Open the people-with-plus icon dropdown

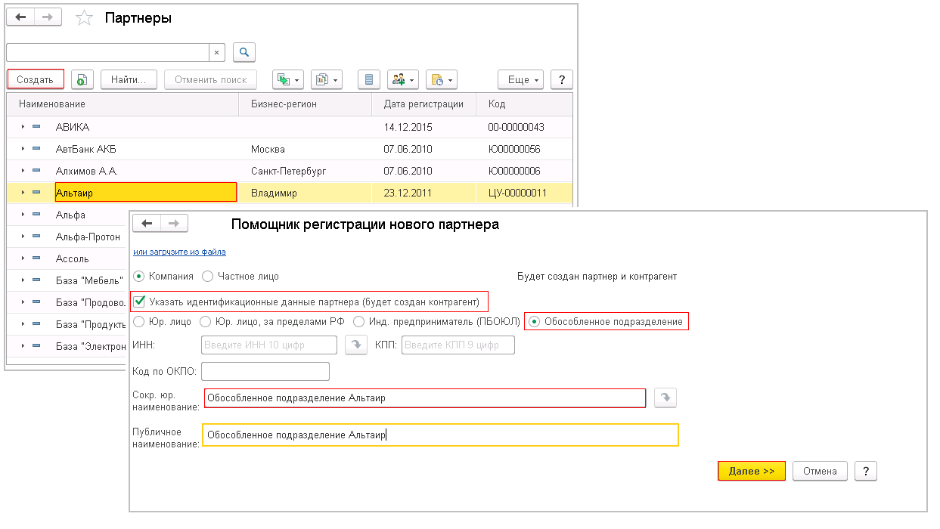402,79
